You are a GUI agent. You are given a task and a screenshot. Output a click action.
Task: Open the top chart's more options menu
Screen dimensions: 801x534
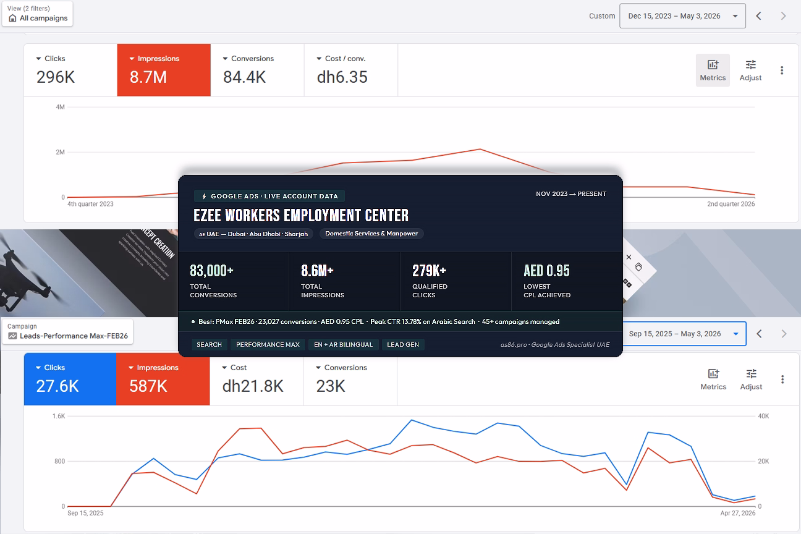(x=782, y=70)
